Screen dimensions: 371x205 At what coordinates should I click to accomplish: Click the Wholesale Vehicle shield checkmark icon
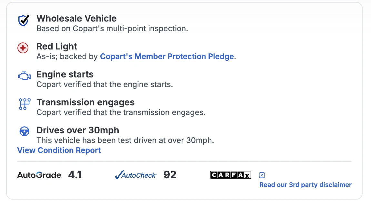pos(24,21)
